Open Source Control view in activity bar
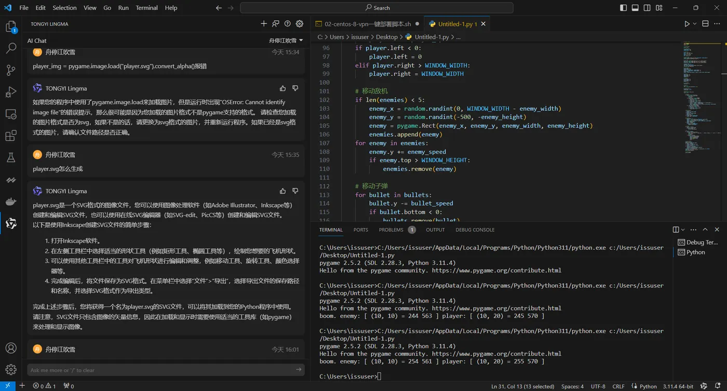Screen dimensions: 727x391 (11, 70)
